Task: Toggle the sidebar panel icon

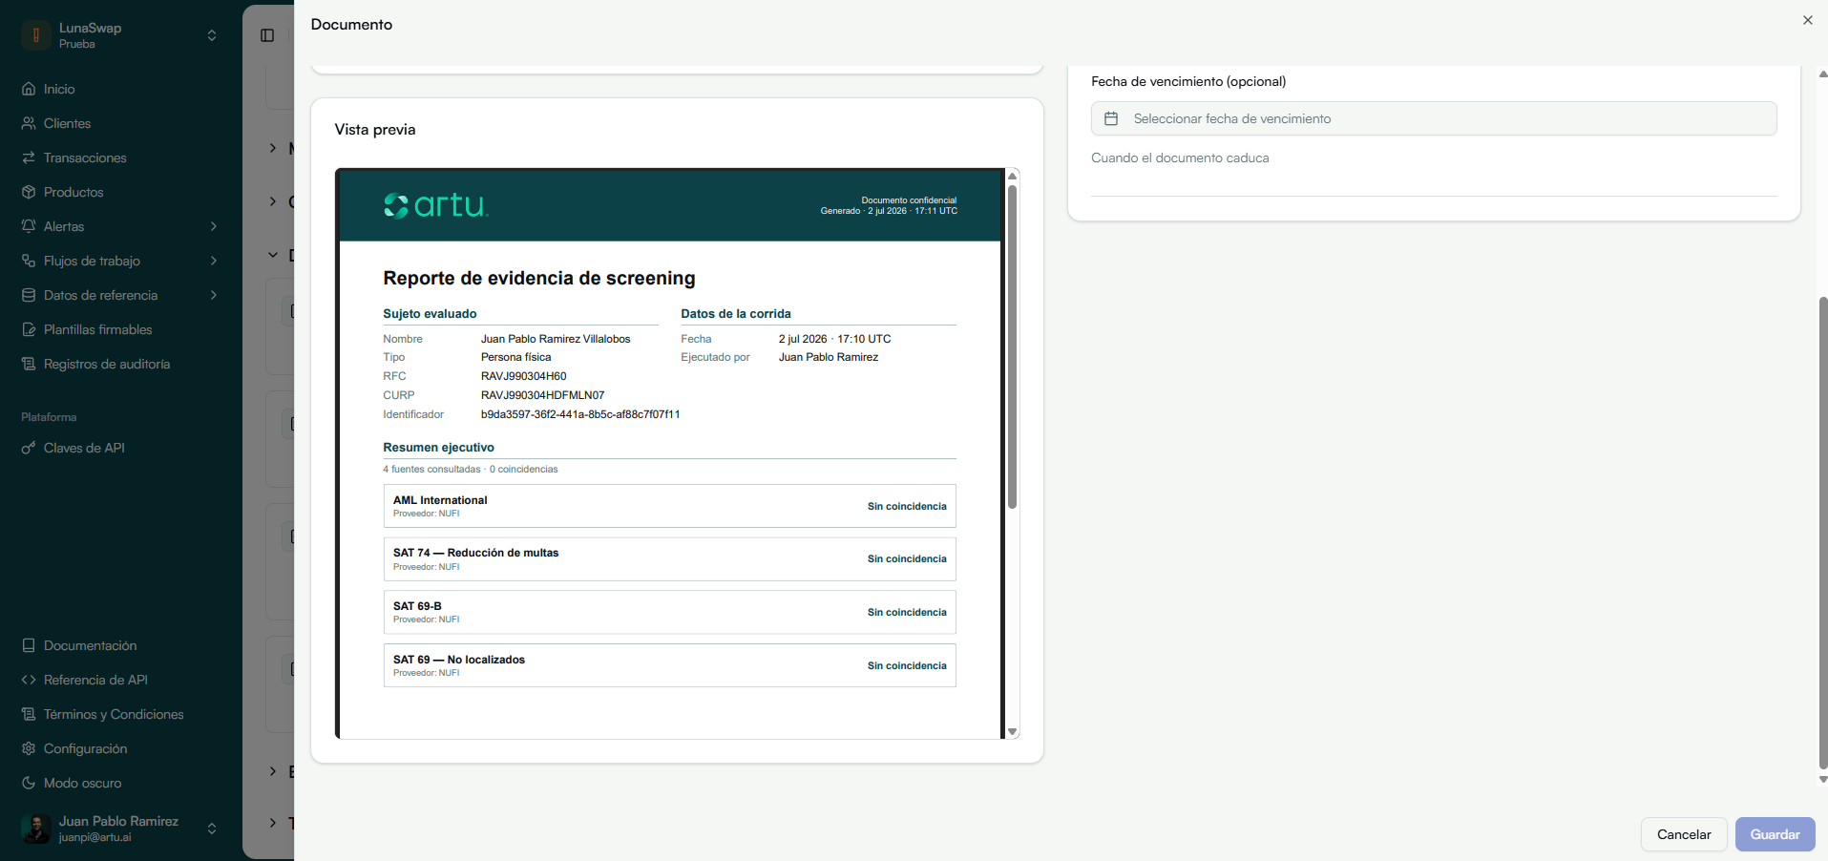Action: pyautogui.click(x=267, y=35)
